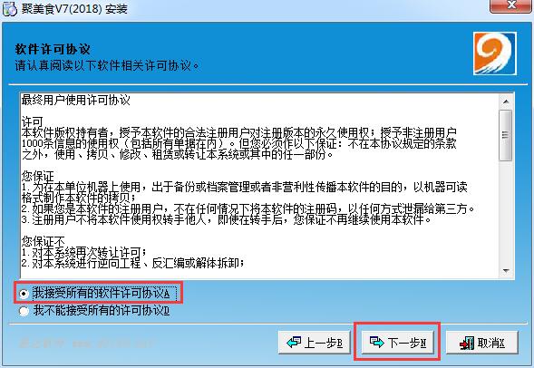Close the 聚美食V7 installer window

[510, 5]
